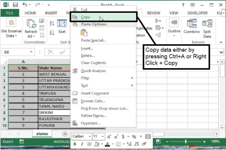The image size is (226, 150).
Task: Click the Italic button in mini toolbar
Action: 82,144
